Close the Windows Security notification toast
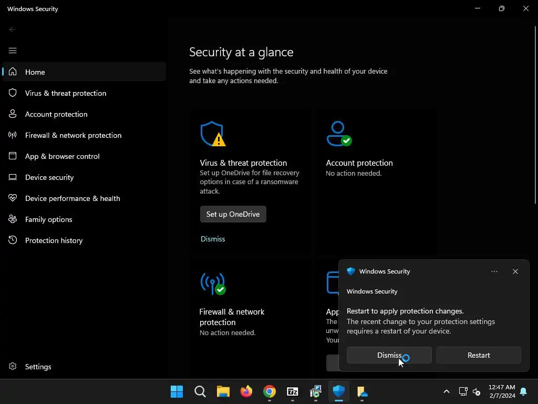Image resolution: width=538 pixels, height=404 pixels. [515, 271]
